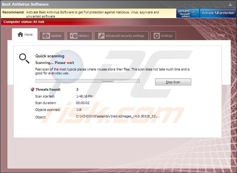Click the "Scan duration:" label

pos(46,103)
